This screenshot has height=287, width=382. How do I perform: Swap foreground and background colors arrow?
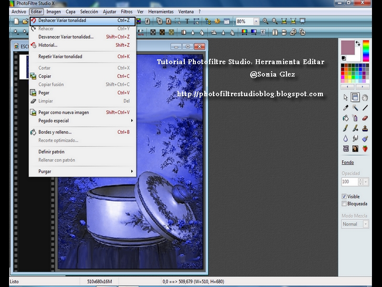[358, 44]
